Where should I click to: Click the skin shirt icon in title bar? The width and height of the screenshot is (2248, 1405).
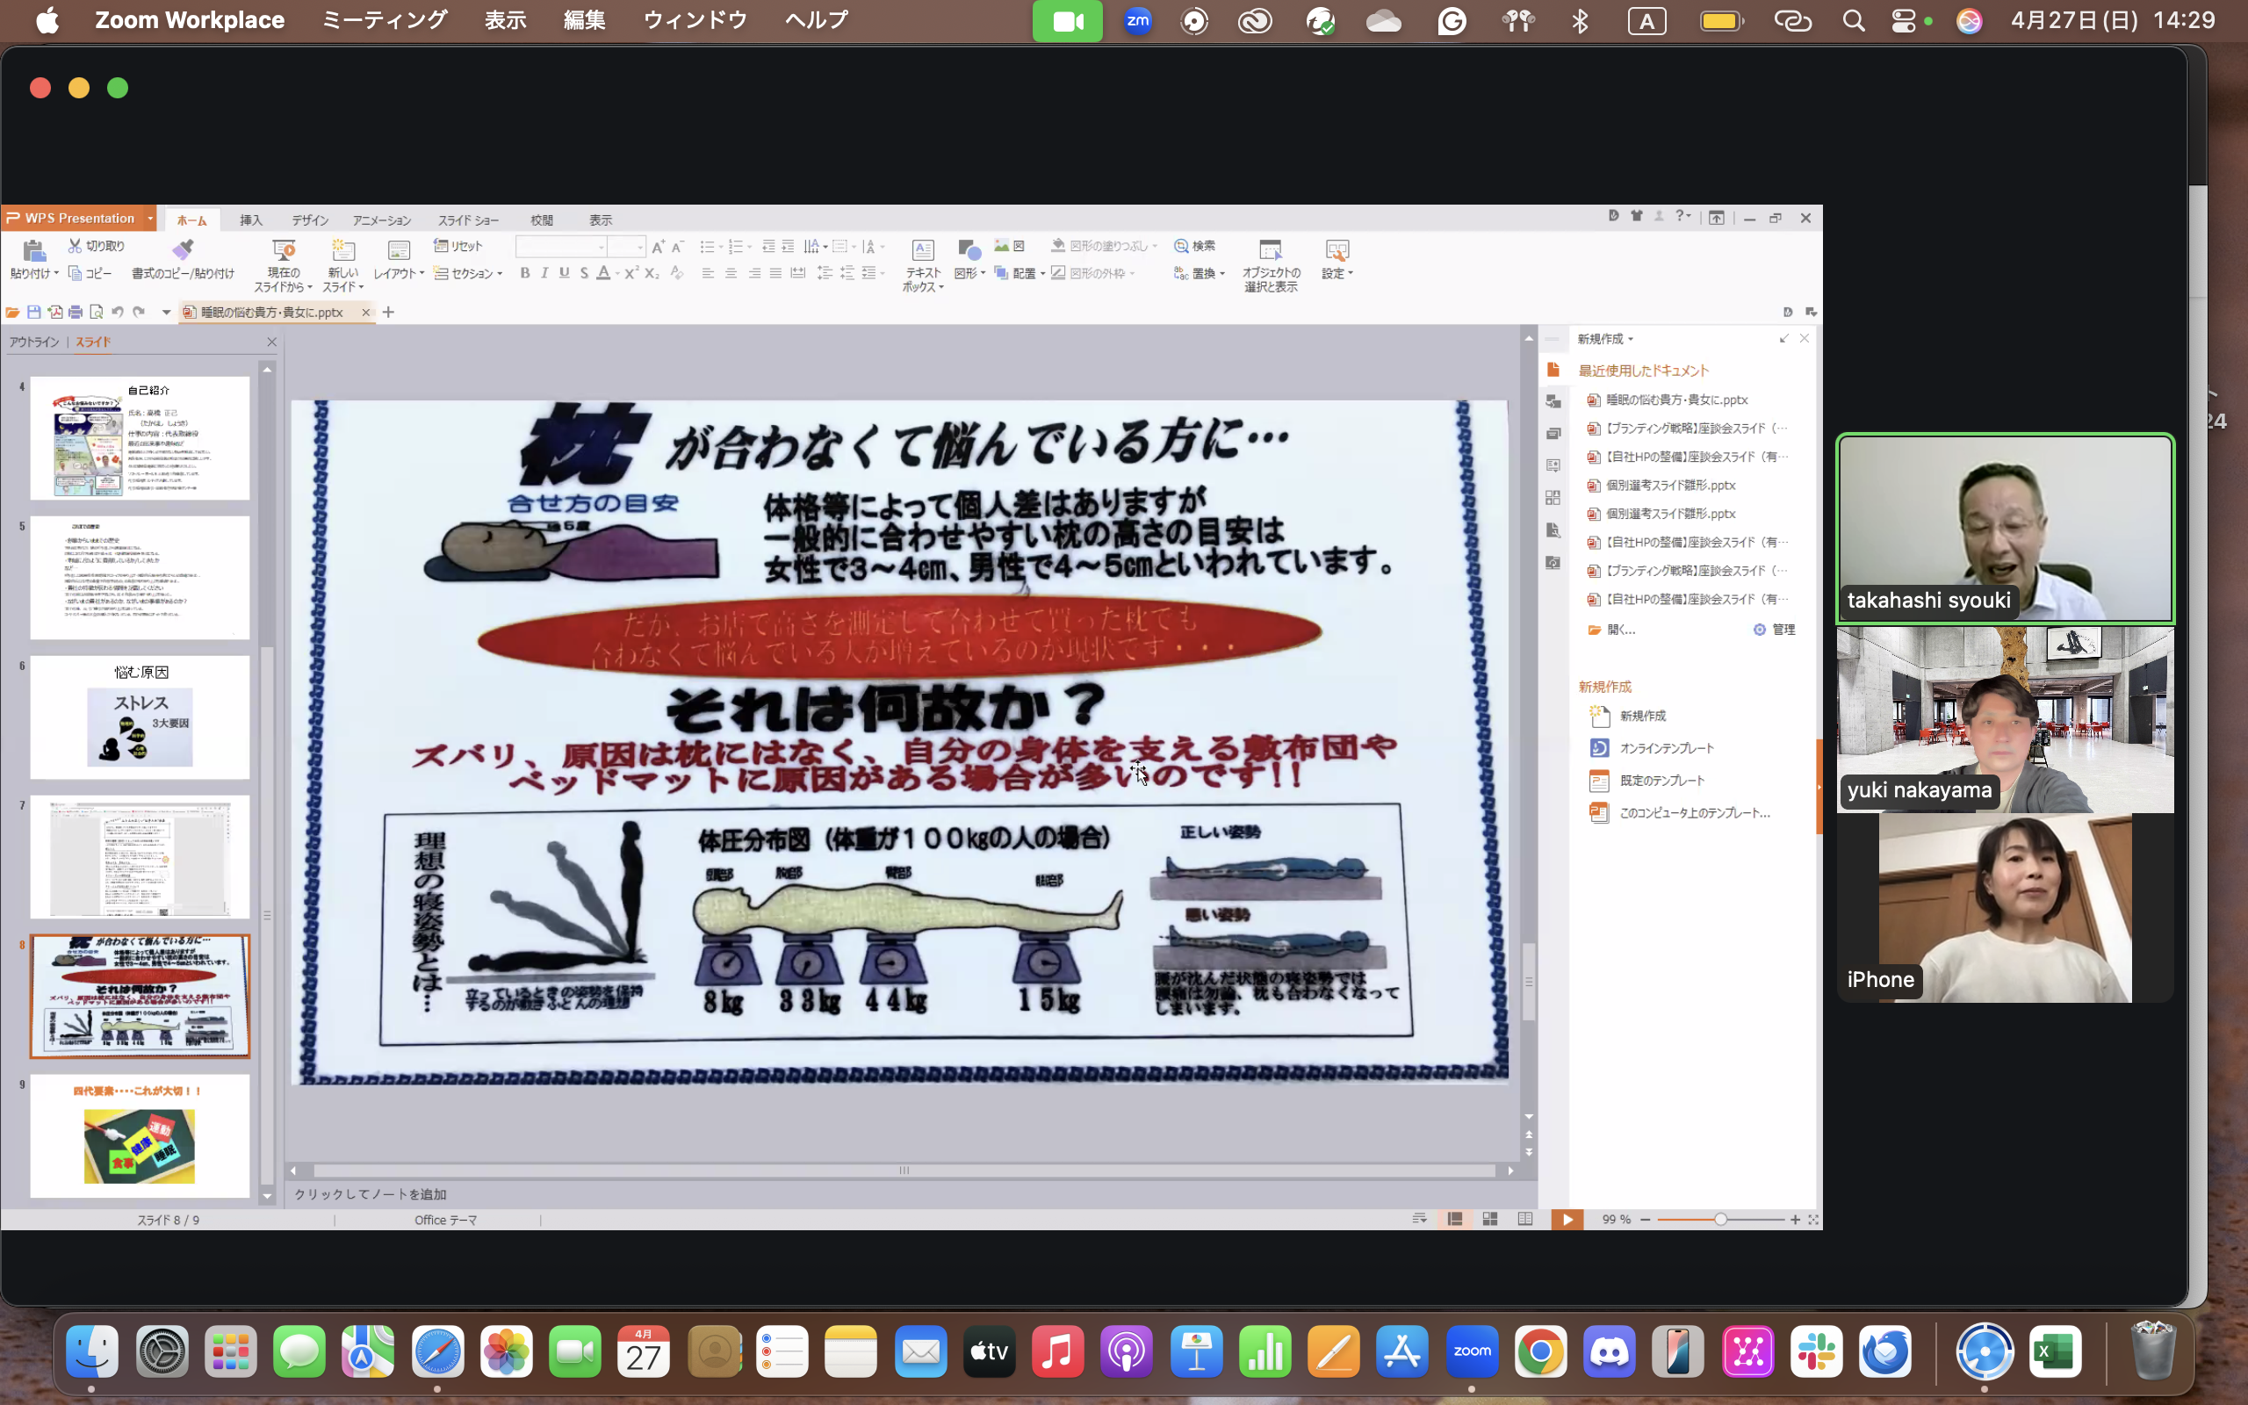point(1636,217)
